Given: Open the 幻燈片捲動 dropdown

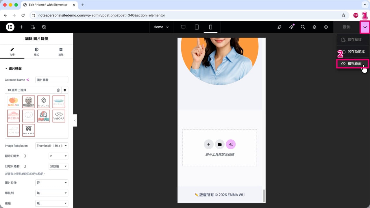Looking at the screenshot, I should [58, 166].
